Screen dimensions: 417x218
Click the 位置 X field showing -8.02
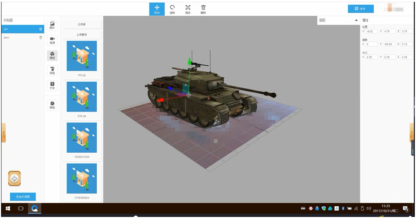tap(371, 31)
